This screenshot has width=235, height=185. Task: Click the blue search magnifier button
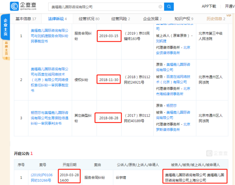[169, 7]
